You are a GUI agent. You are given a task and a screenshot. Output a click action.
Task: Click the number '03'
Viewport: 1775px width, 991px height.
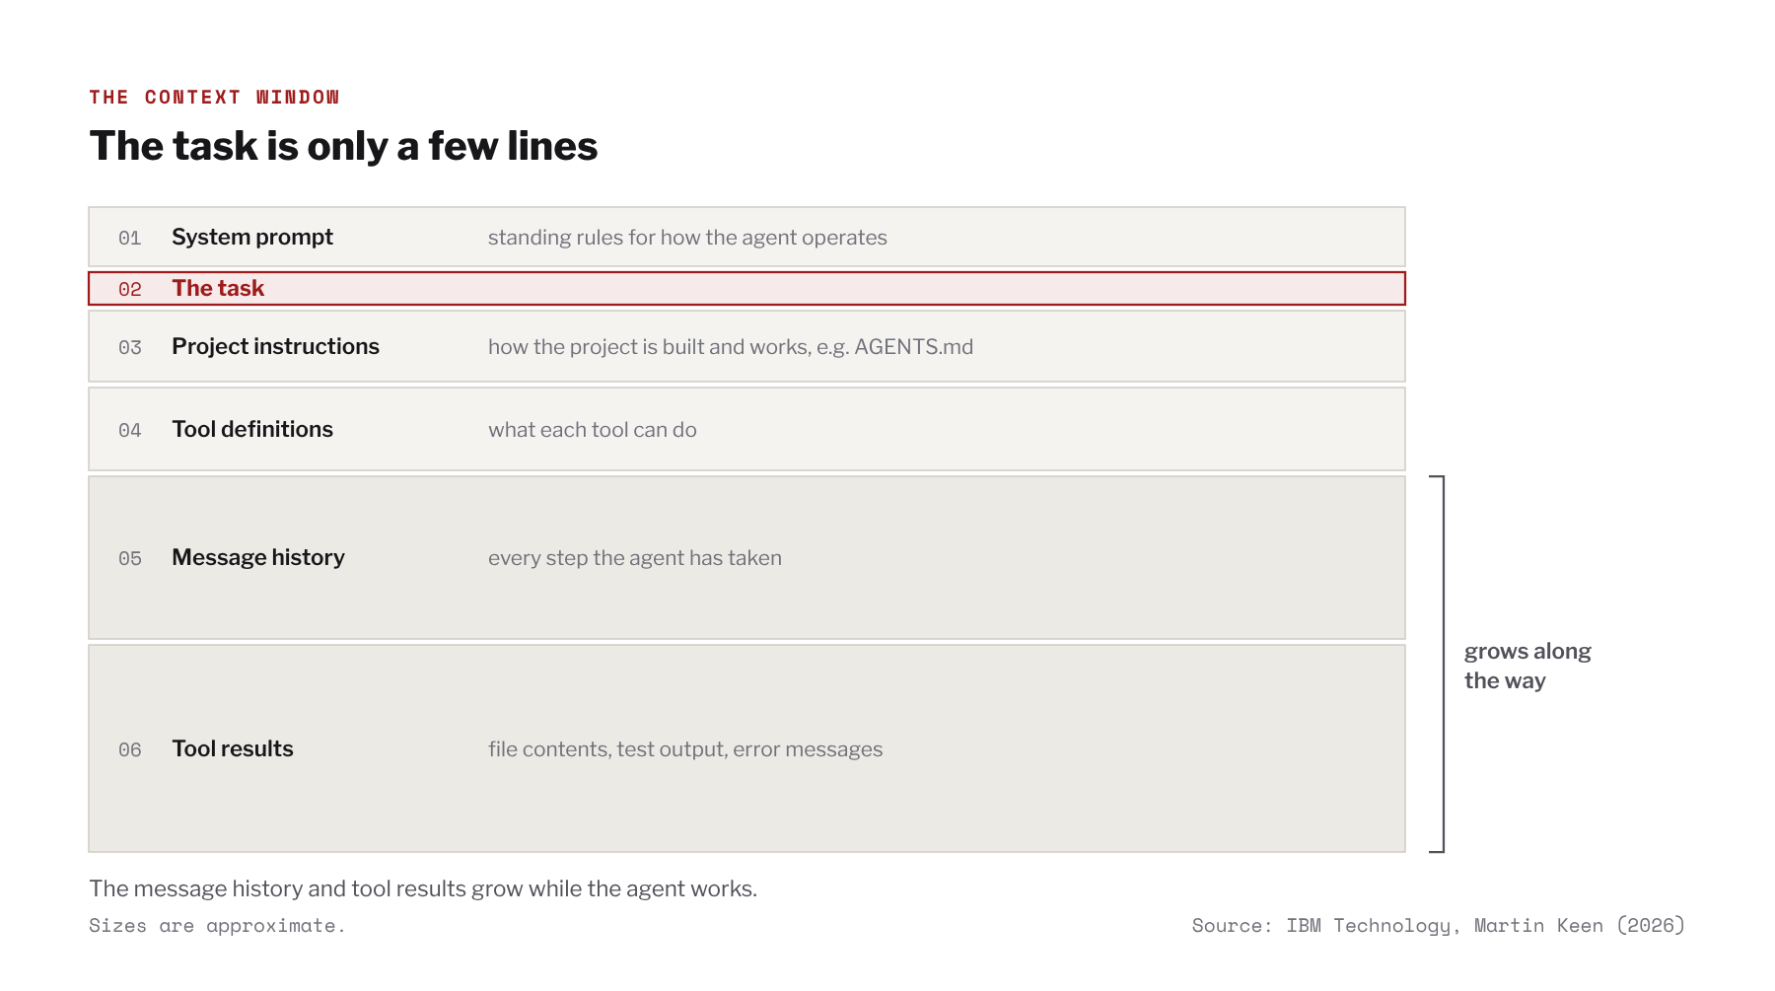(x=130, y=347)
